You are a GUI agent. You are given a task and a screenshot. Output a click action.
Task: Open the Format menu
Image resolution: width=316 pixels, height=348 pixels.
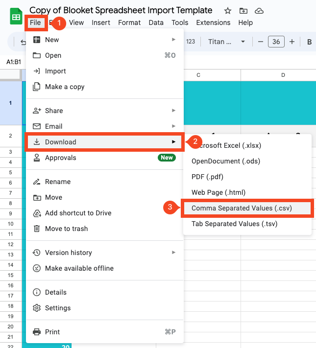[x=129, y=23]
